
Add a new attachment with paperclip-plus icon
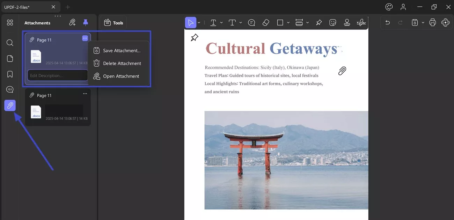[x=72, y=22]
